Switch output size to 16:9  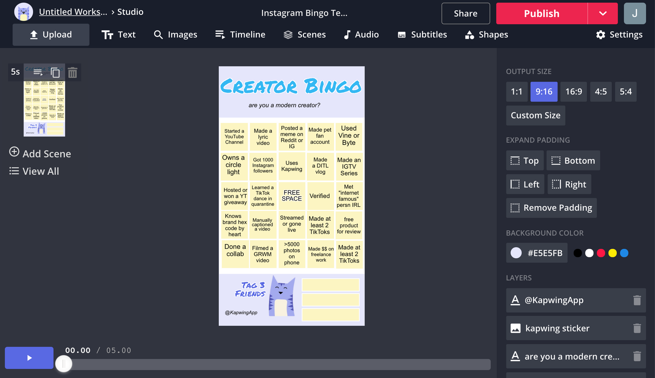tap(573, 91)
